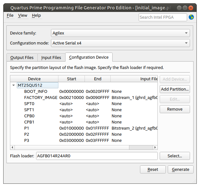
Task: Click the horizontal scrollbar thumb
Action: point(72,147)
